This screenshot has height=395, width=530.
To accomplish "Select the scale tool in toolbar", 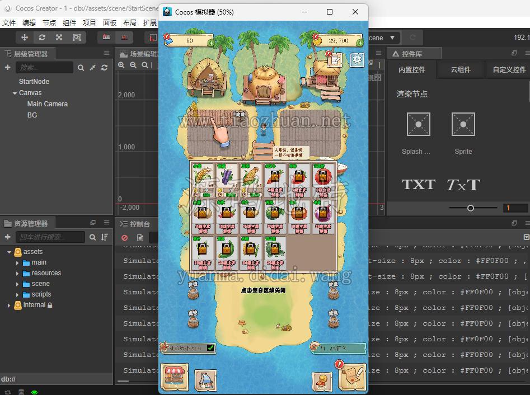I will pyautogui.click(x=59, y=37).
